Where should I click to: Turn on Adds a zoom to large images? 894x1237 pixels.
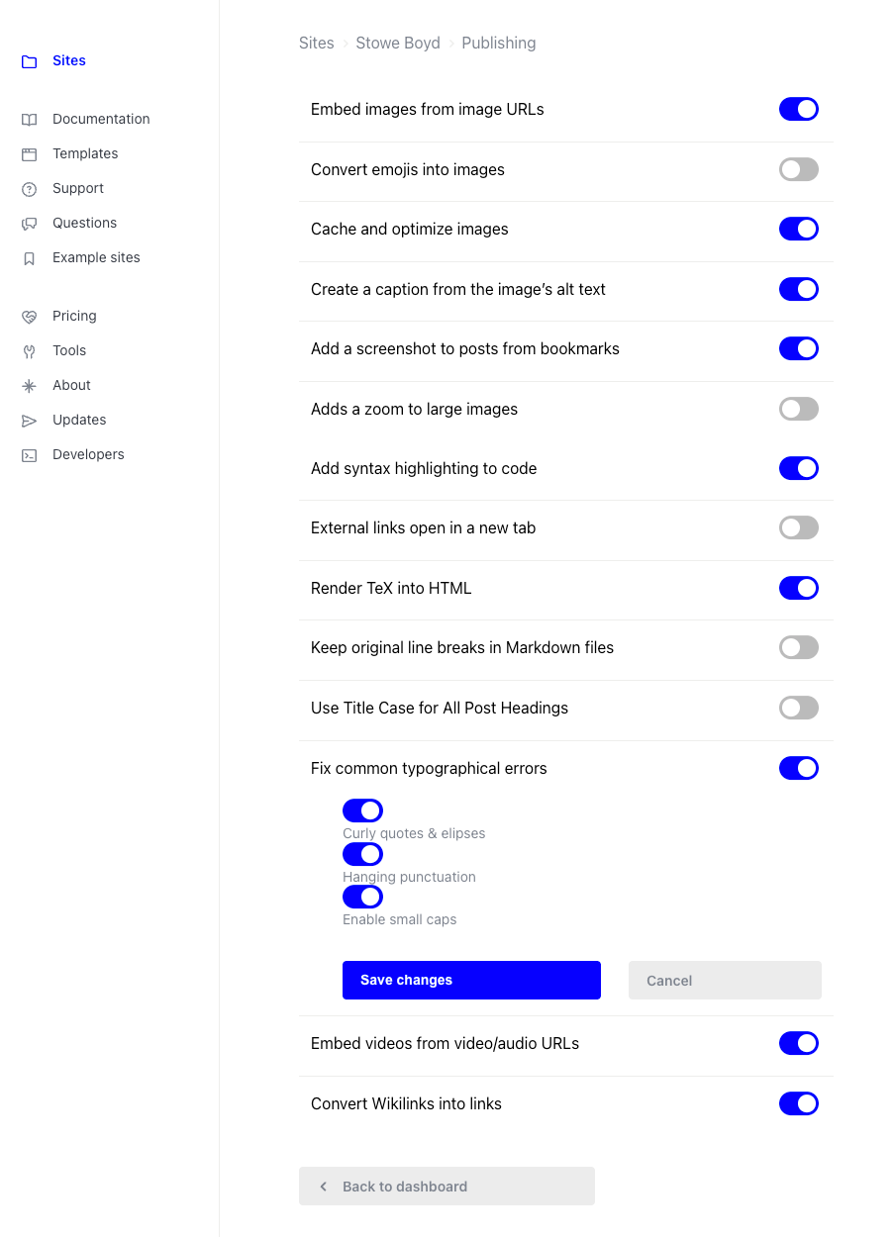pyautogui.click(x=799, y=409)
